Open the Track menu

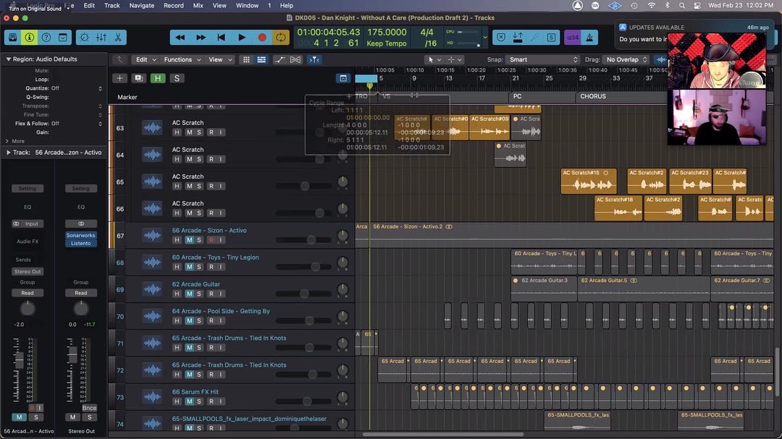pyautogui.click(x=112, y=6)
